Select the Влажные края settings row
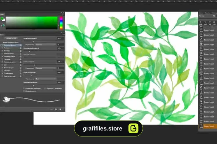This screenshot has width=217, height=144. click(x=11, y=68)
